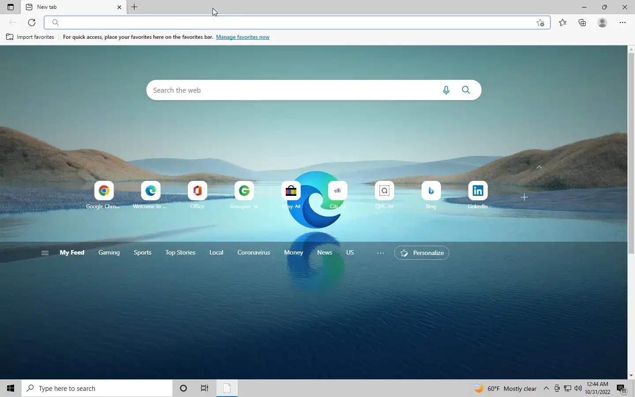Click the web search magnifier icon
This screenshot has width=635, height=397.
(466, 90)
